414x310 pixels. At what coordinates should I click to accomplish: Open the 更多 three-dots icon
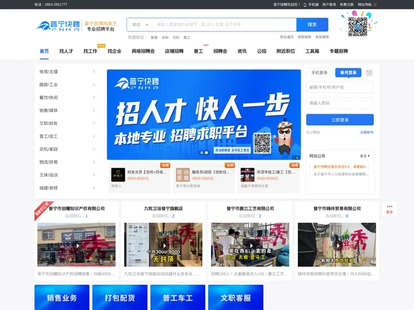pos(389,208)
